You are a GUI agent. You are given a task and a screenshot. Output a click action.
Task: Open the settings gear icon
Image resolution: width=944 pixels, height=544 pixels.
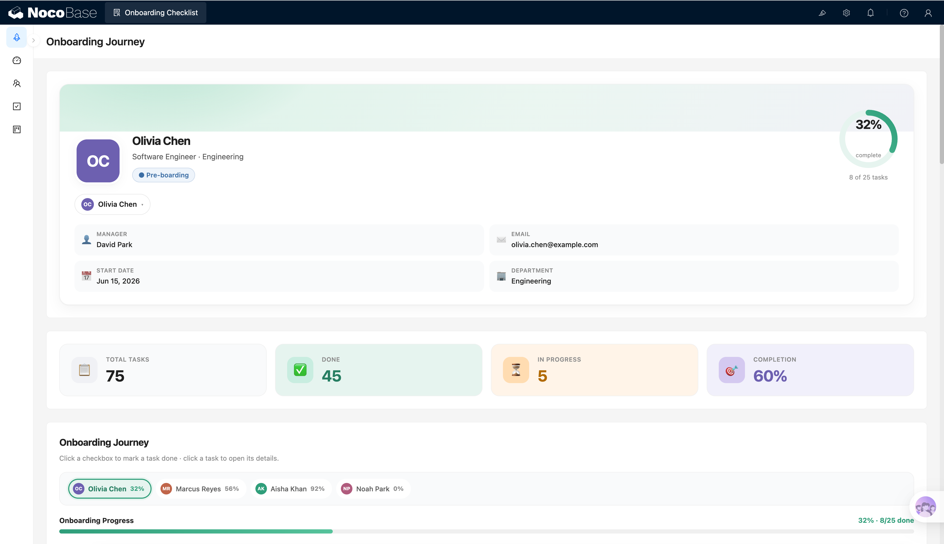click(846, 13)
